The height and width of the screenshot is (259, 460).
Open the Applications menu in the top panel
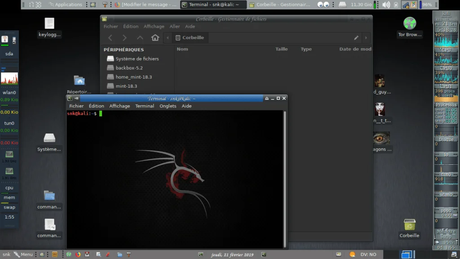click(66, 4)
